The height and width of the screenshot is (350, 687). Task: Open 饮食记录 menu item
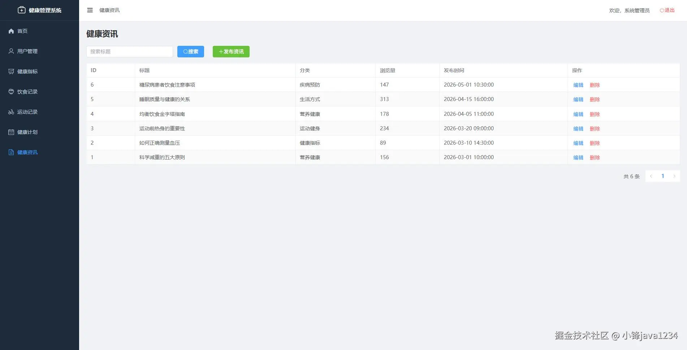[x=39, y=92]
